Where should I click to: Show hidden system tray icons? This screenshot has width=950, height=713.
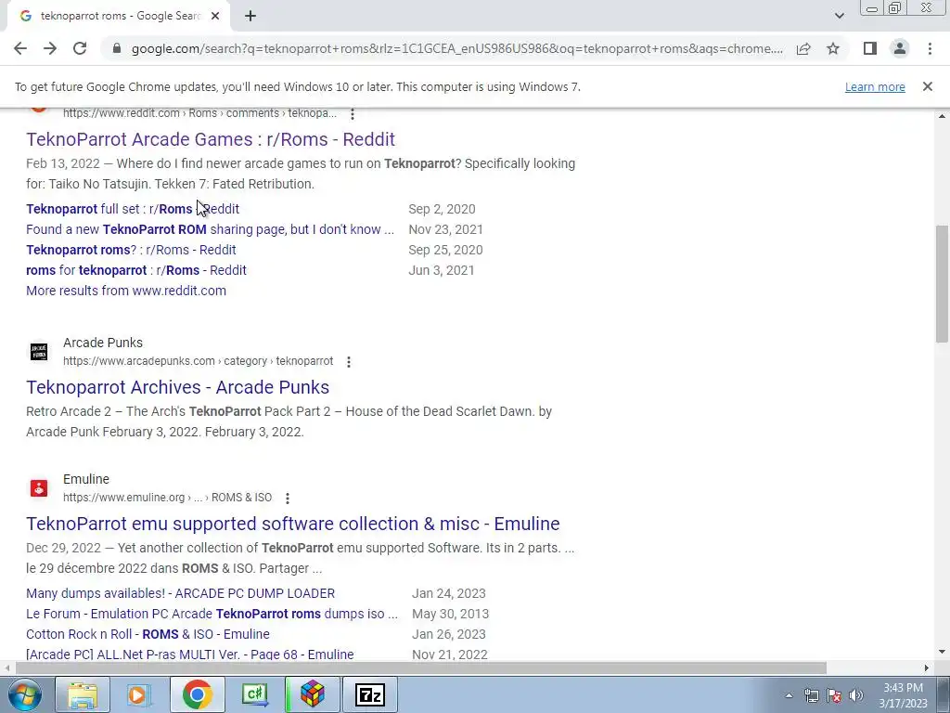pos(789,696)
